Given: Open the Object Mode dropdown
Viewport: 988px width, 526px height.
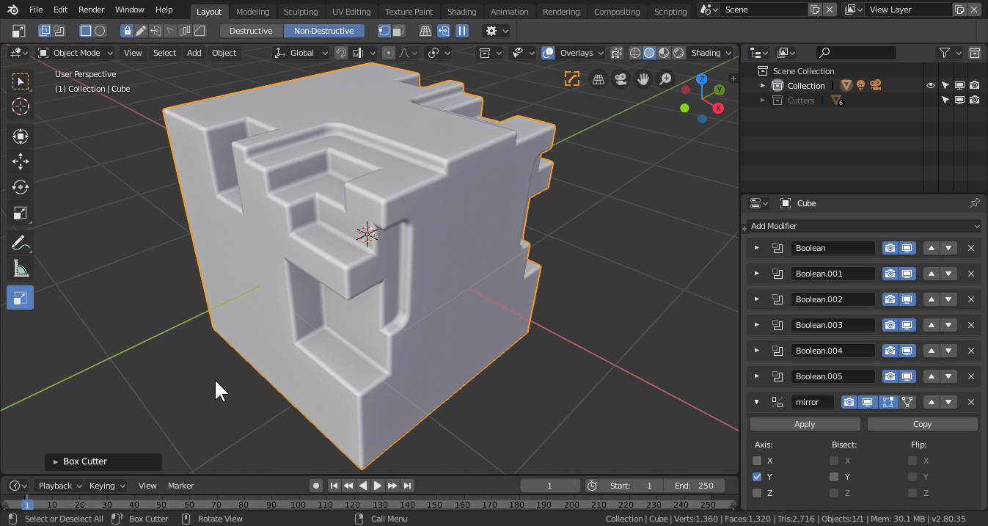Looking at the screenshot, I should click(x=76, y=53).
